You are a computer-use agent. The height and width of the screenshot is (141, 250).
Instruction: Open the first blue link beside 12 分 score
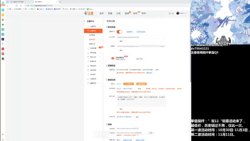point(127,140)
